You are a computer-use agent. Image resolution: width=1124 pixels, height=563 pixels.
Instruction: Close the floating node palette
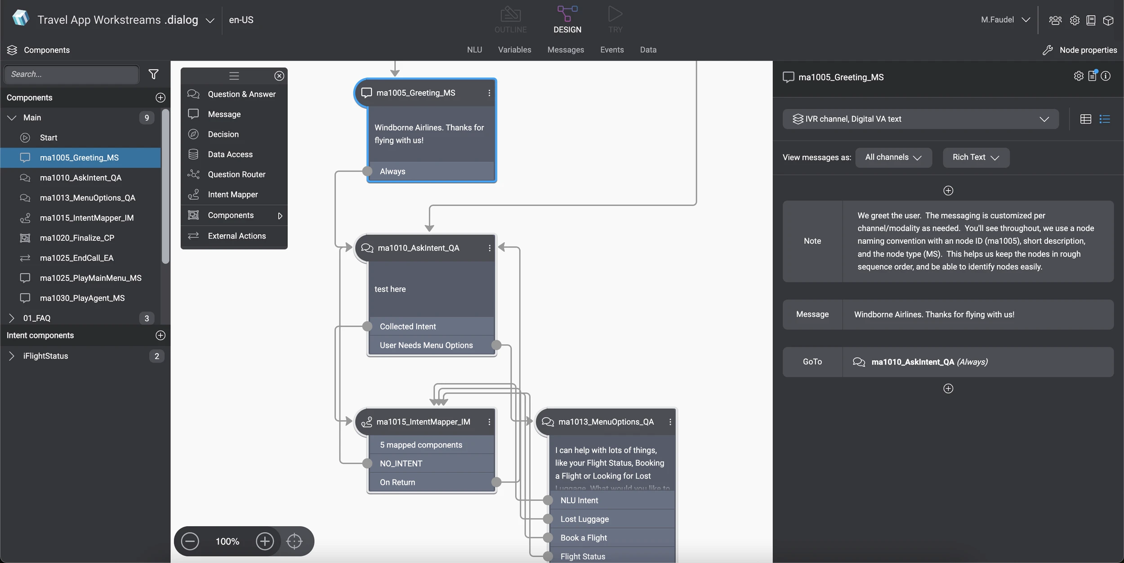279,76
